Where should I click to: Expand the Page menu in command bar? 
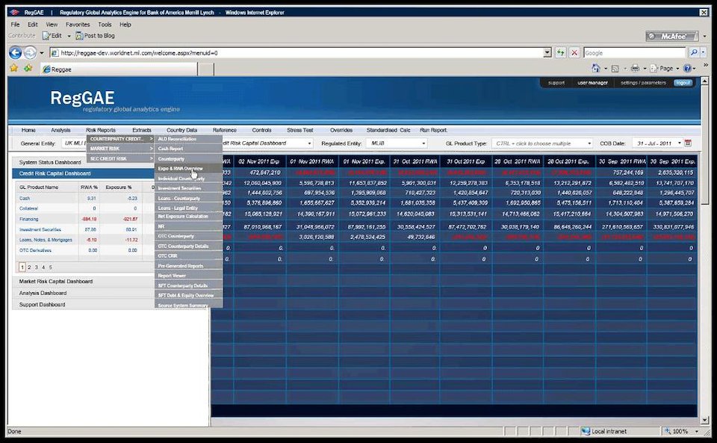pyautogui.click(x=665, y=69)
